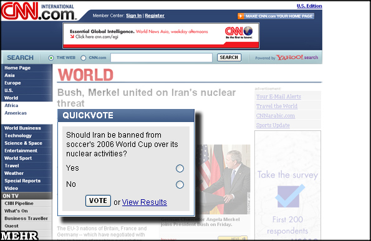Click the orange arrow beside Make CNN.com Your Home Page
This screenshot has width=371, height=241.
tap(241, 16)
